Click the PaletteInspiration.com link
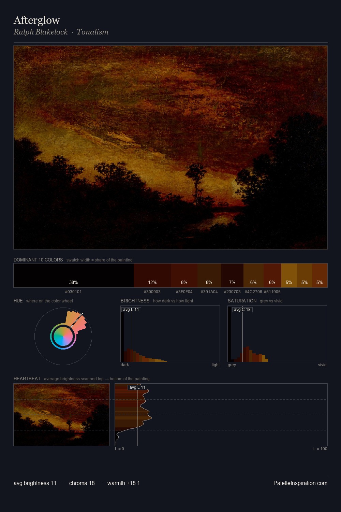Viewport: 341px width, 512px height. [300, 483]
